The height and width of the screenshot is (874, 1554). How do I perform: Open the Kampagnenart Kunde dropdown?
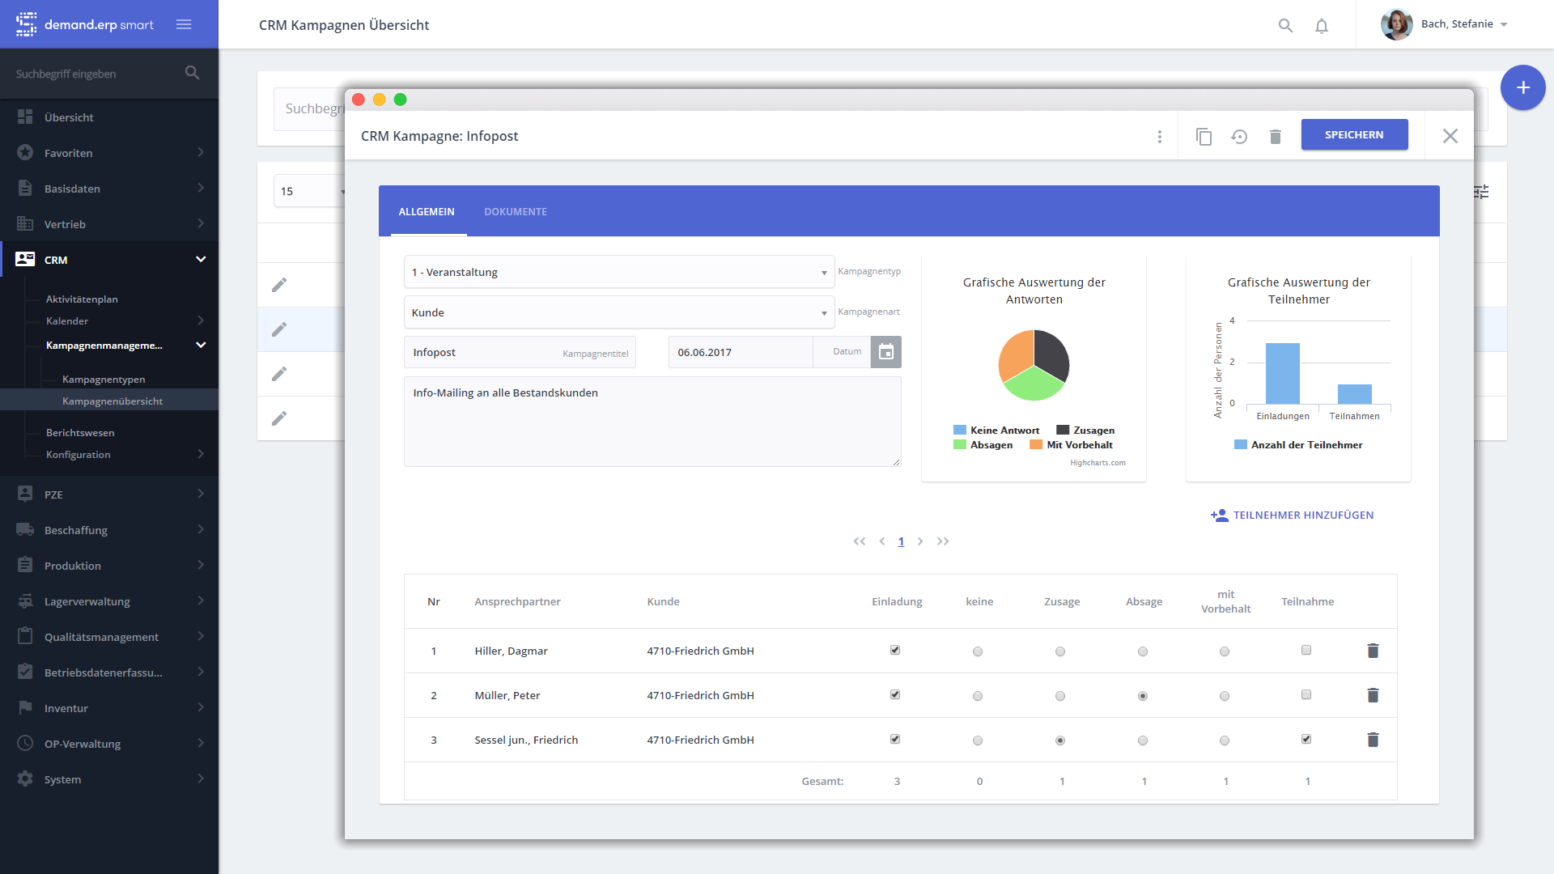point(619,313)
